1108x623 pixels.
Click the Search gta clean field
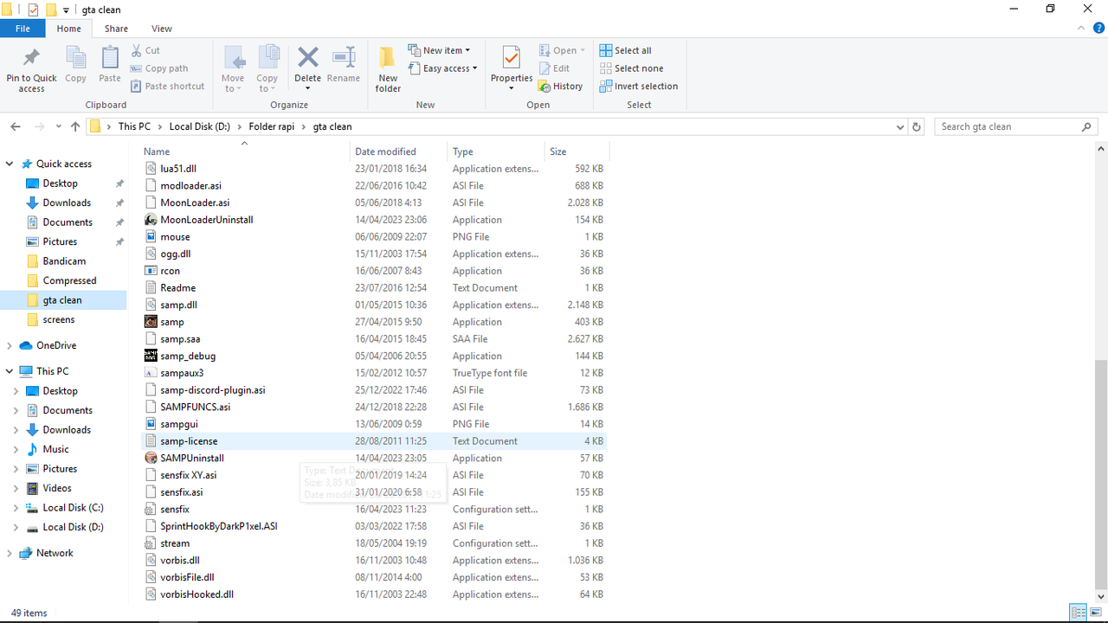1008,126
